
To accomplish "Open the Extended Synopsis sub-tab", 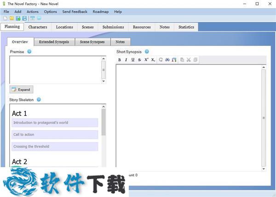I will (54, 42).
